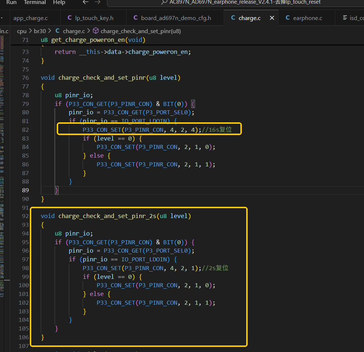
Task: Click the function symbol cube icon in breadcrumb
Action: coord(96,31)
